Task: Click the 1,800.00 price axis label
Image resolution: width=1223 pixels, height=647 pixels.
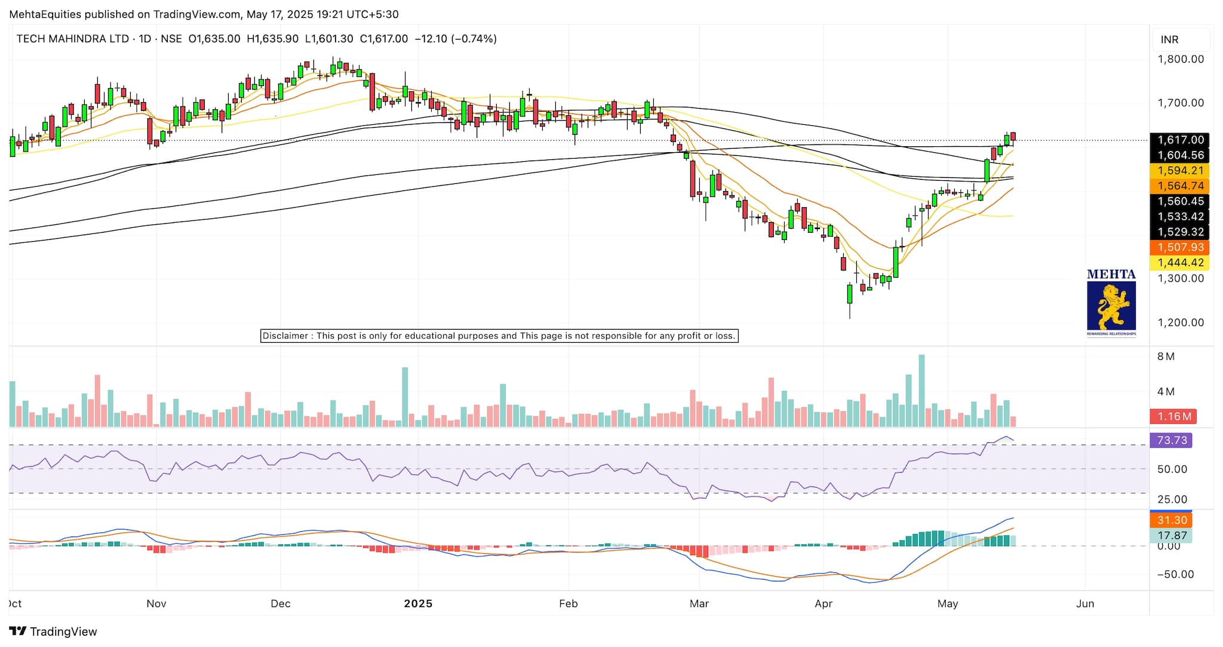Action: tap(1180, 59)
